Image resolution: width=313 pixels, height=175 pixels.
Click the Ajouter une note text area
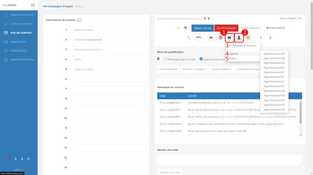229,160
